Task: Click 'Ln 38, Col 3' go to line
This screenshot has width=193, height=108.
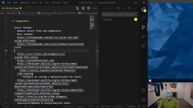Action: [68, 106]
